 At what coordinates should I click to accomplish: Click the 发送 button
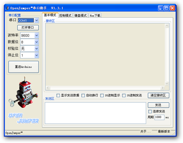pos(158,105)
